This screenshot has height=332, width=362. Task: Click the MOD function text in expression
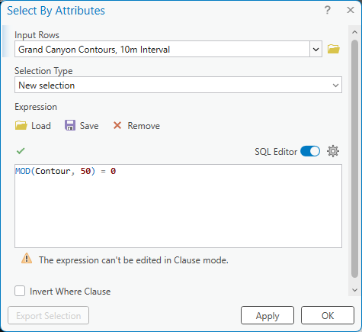coord(23,171)
